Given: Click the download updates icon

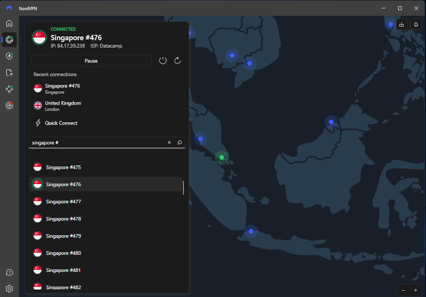Looking at the screenshot, I should 402,25.
